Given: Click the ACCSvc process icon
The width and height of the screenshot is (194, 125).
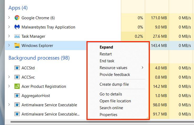Looking at the screenshot, I should pos(17,77).
